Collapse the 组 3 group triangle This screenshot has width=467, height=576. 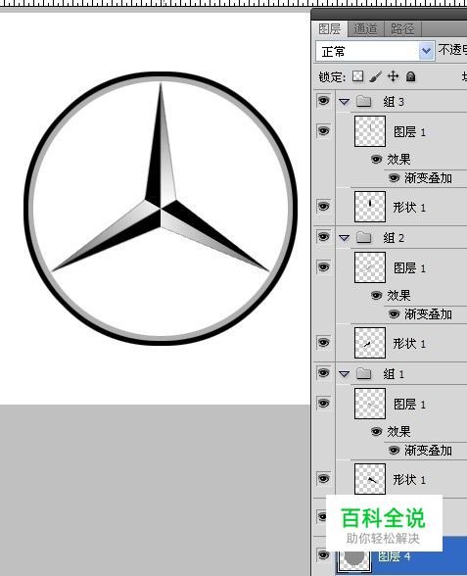[x=344, y=102]
